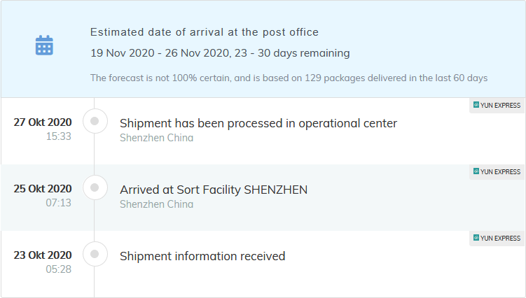Click the 27 Okt timeline marker circle
The image size is (526, 298).
pos(95,122)
